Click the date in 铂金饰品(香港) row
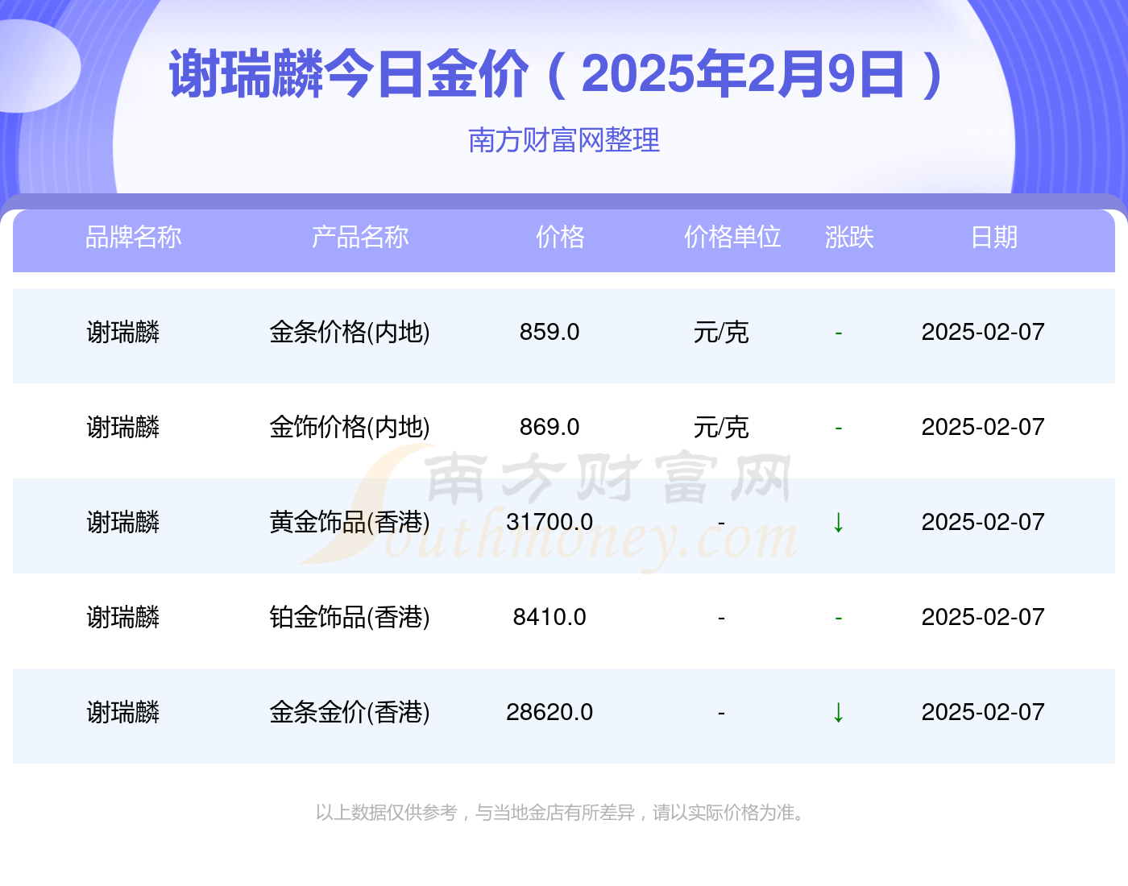The image size is (1128, 886). [x=983, y=617]
